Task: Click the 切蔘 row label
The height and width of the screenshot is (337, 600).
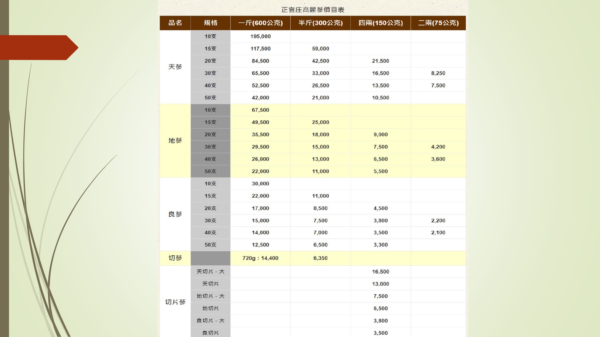Action: tap(175, 258)
